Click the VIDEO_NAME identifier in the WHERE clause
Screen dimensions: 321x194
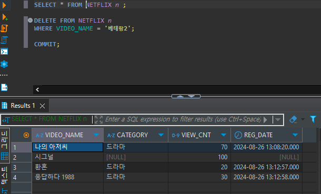click(75, 28)
